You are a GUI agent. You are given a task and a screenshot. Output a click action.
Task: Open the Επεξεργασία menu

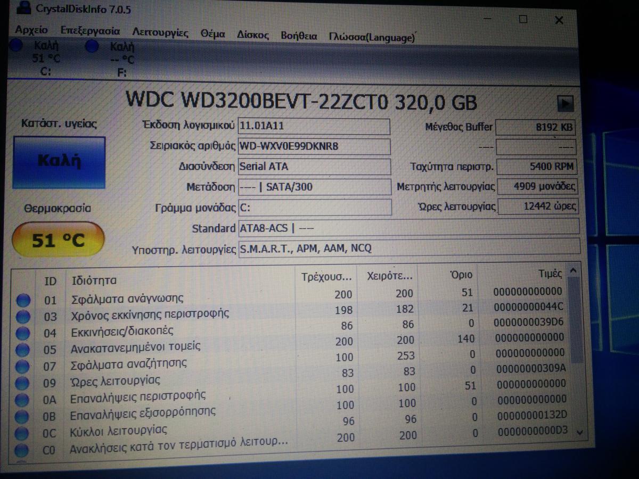(90, 31)
